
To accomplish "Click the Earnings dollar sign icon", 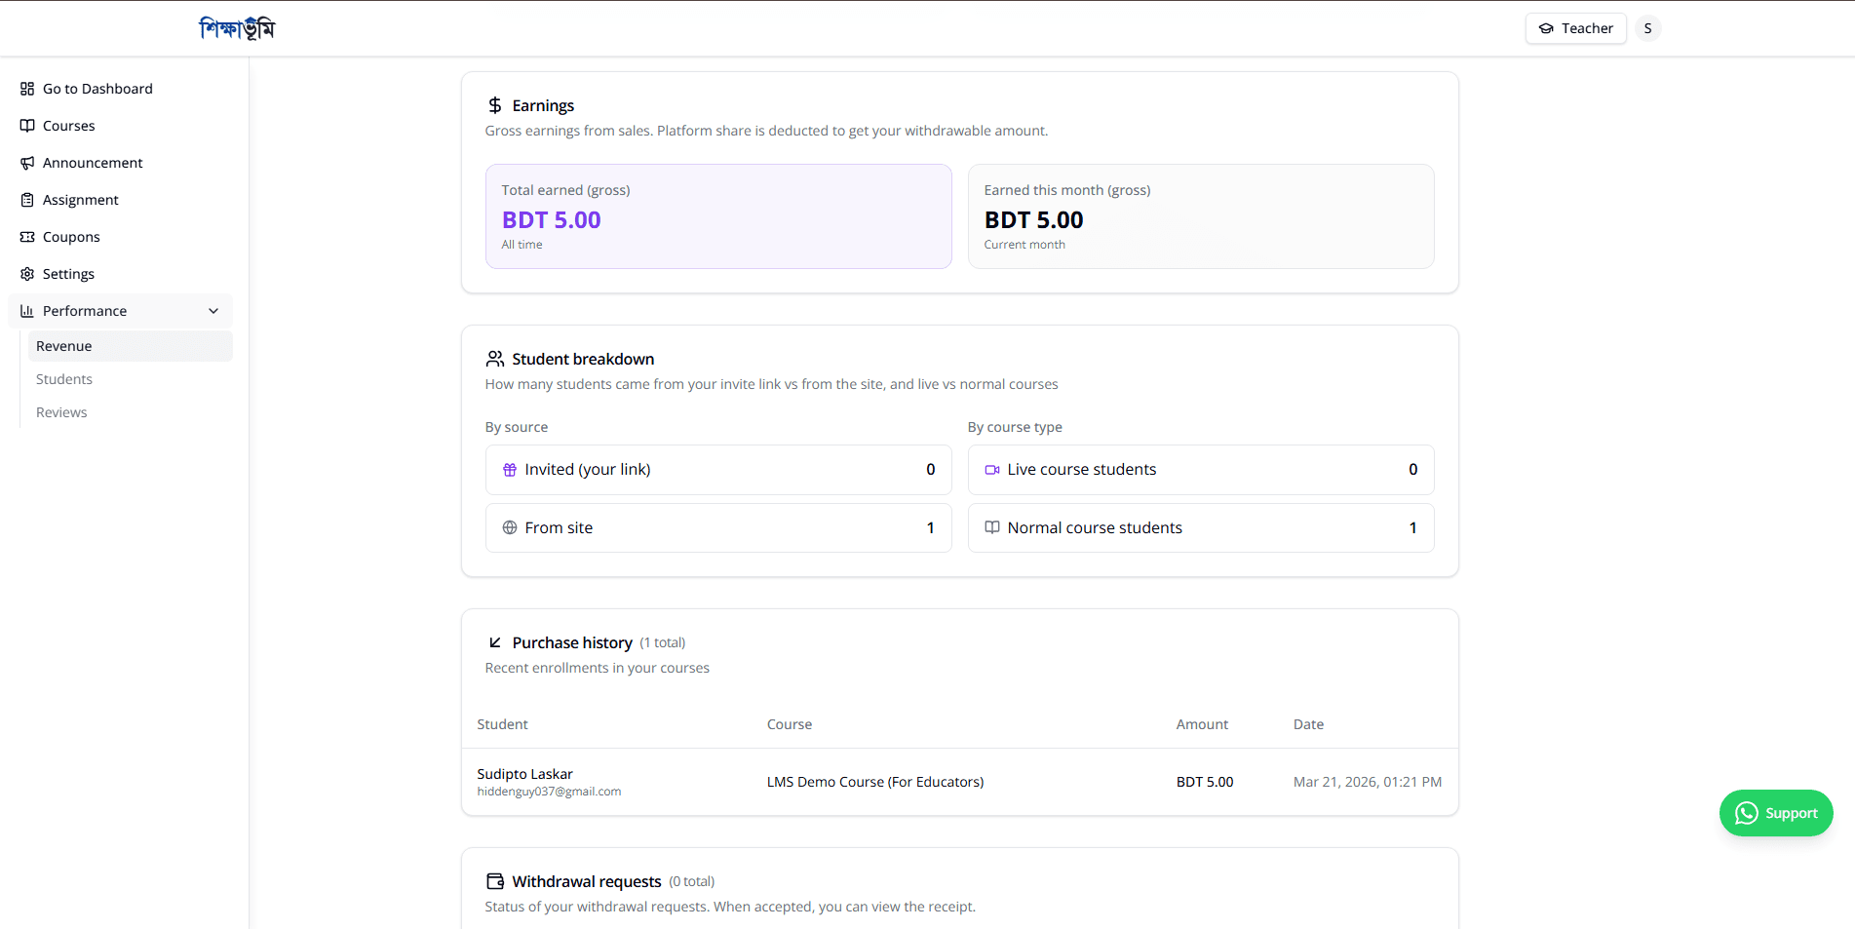I will (x=495, y=105).
